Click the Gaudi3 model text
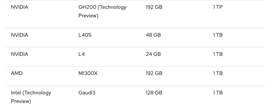 pos(87,93)
